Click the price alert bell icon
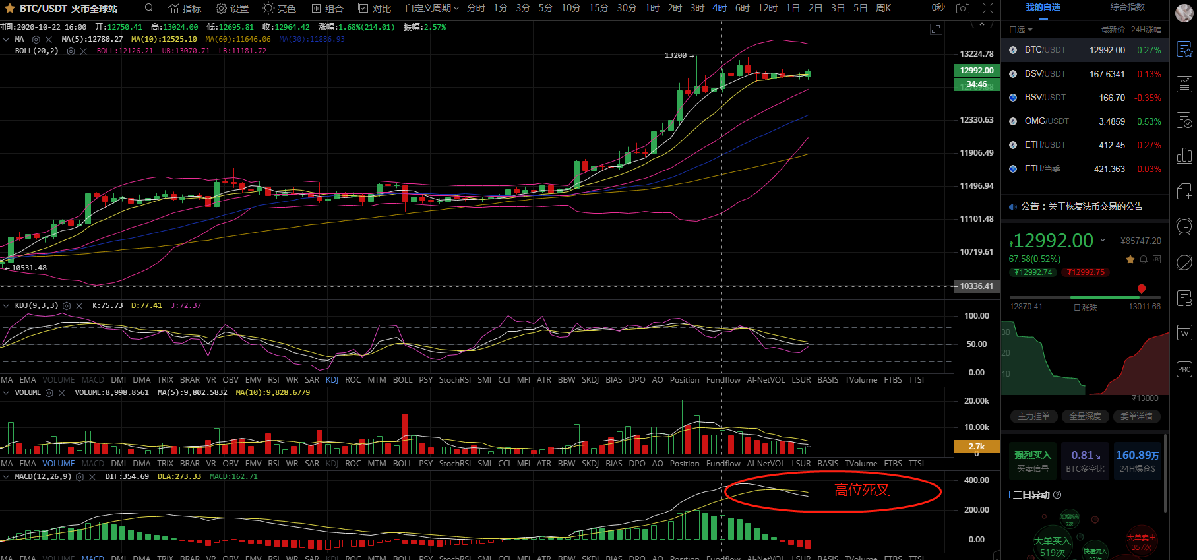1197x560 pixels. (x=1144, y=259)
